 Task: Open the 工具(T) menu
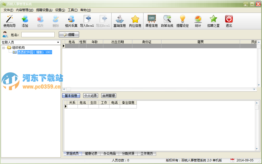pos(73,10)
